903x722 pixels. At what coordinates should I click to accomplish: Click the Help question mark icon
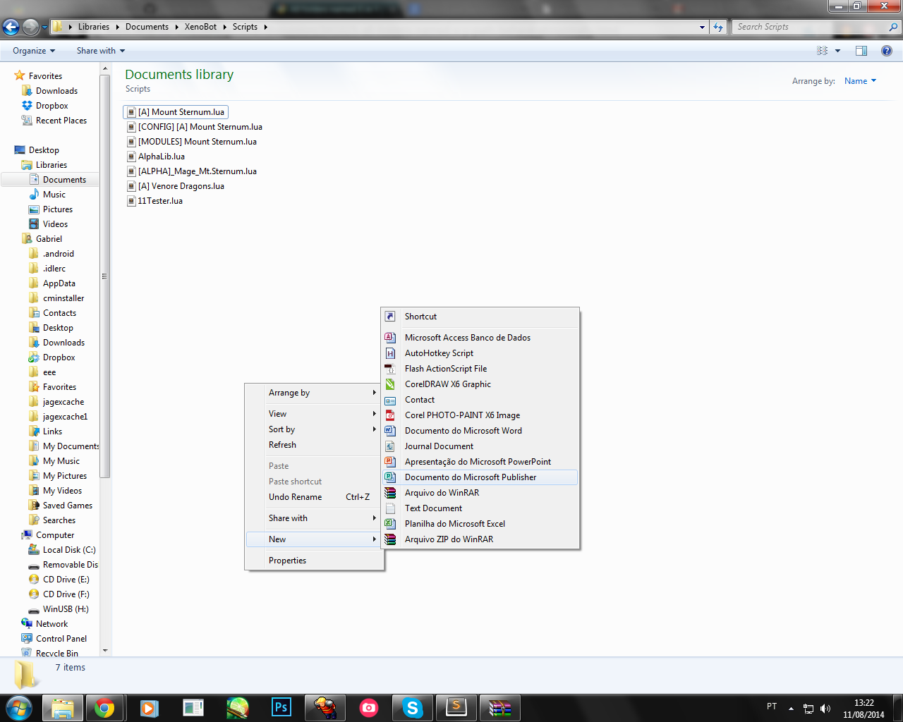887,51
